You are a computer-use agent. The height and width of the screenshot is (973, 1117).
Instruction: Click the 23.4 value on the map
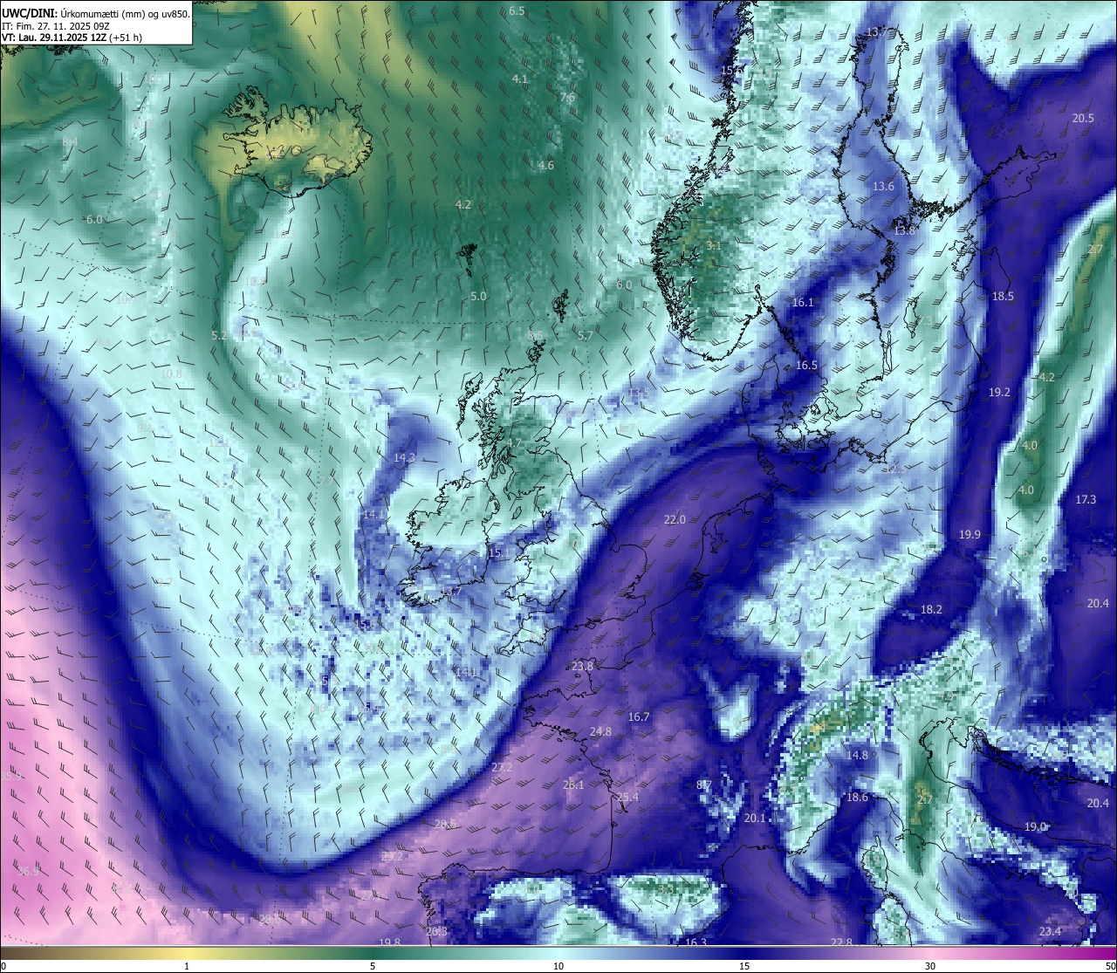click(x=1050, y=931)
